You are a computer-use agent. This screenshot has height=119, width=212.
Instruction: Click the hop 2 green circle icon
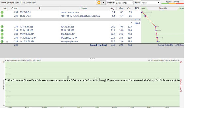pyautogui.click(x=2, y=16)
